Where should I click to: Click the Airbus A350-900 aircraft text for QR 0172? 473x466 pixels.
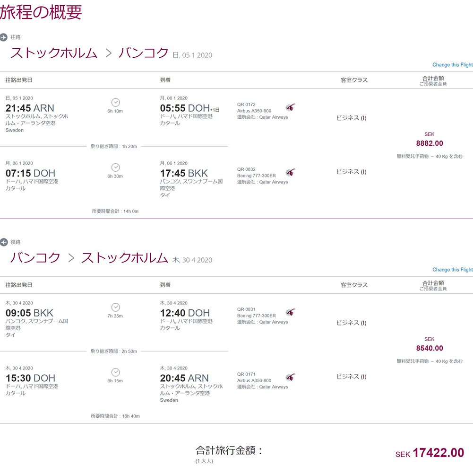pos(254,111)
